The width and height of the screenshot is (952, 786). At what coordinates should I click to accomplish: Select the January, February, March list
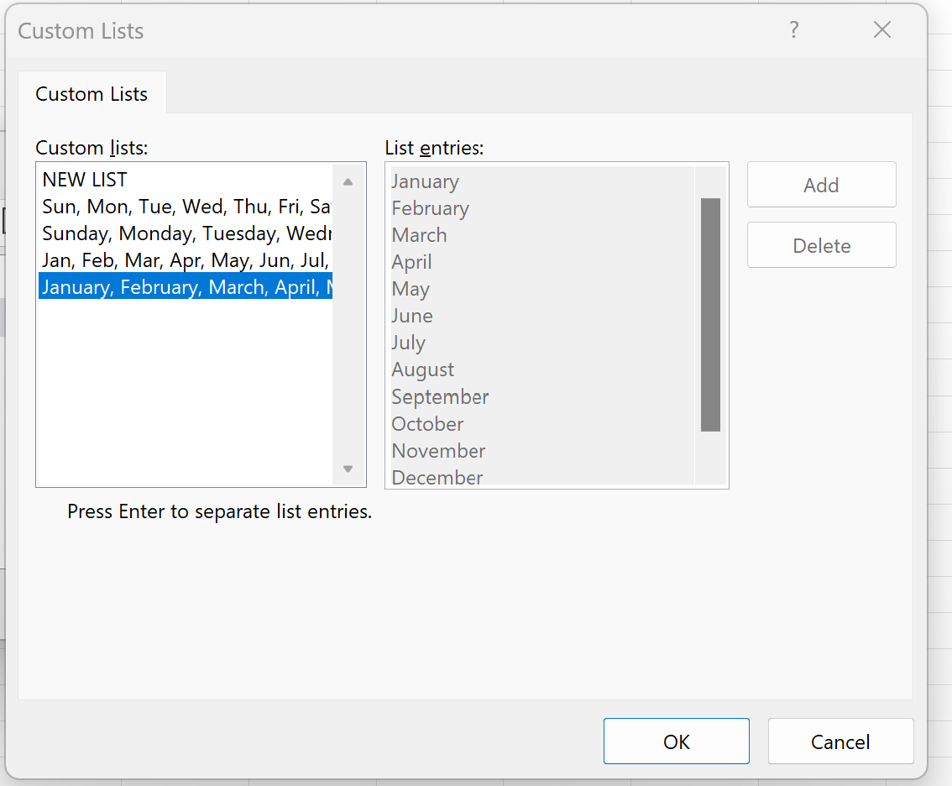186,286
